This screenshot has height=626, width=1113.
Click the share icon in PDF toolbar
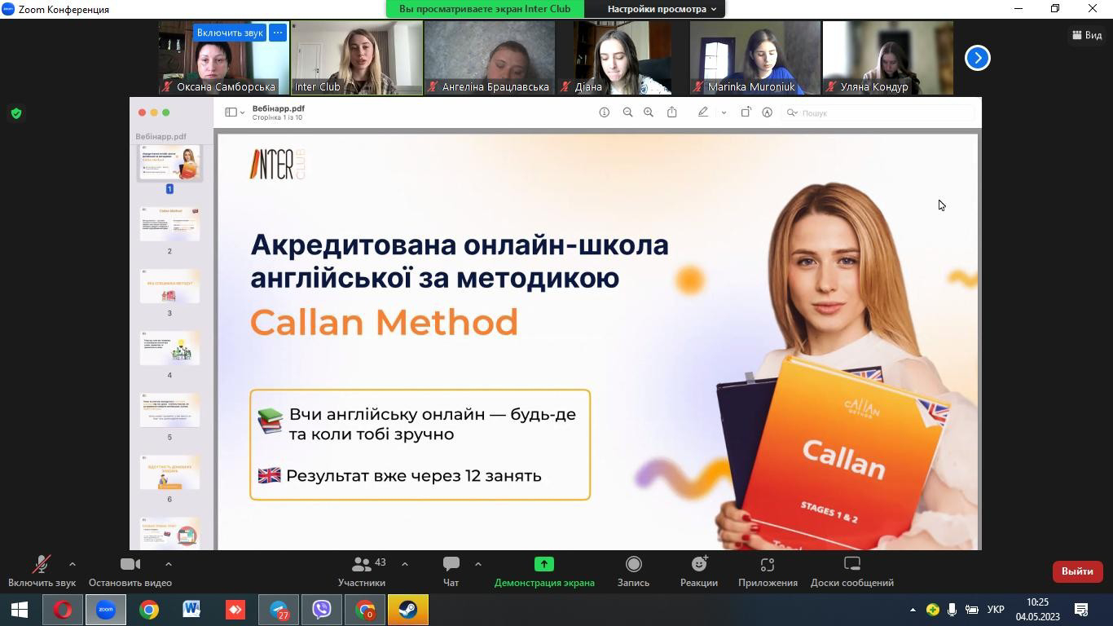(672, 112)
